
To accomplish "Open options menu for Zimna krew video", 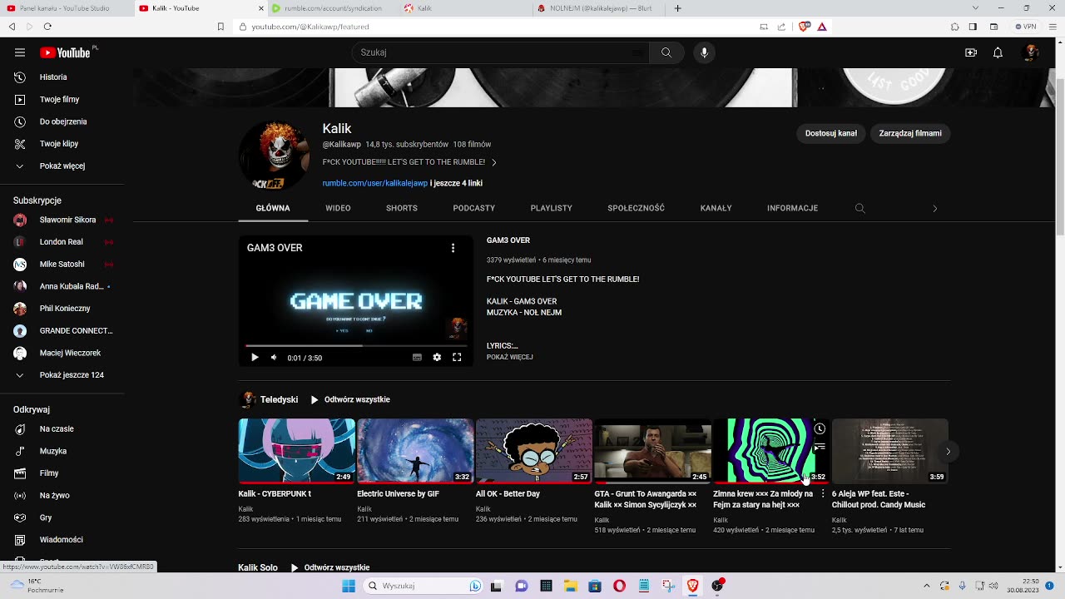I will (x=823, y=493).
